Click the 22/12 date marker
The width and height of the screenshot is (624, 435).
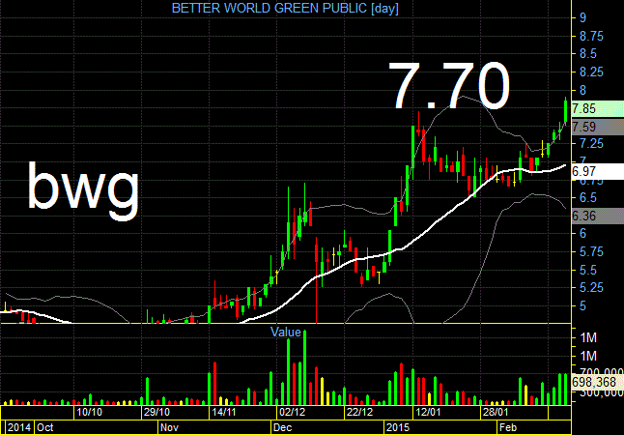coord(359,412)
